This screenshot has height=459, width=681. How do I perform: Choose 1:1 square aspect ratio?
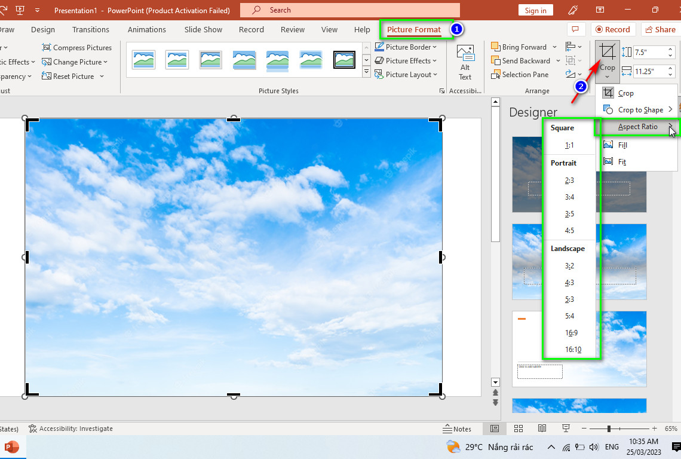[569, 145]
